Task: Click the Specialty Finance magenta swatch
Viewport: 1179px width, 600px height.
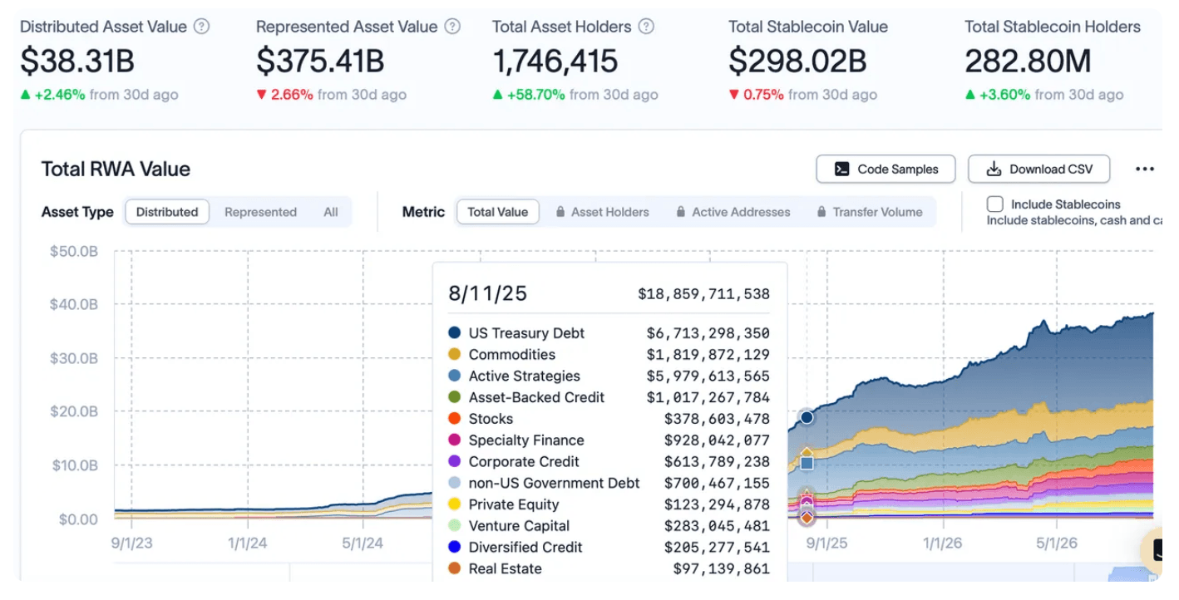Action: coord(454,440)
